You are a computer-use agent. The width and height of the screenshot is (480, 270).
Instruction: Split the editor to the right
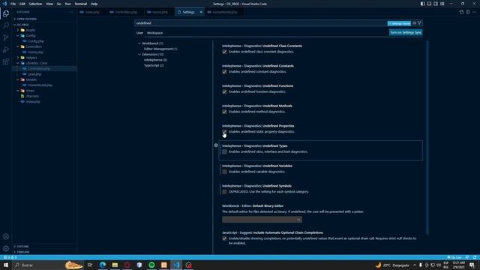coord(468,12)
